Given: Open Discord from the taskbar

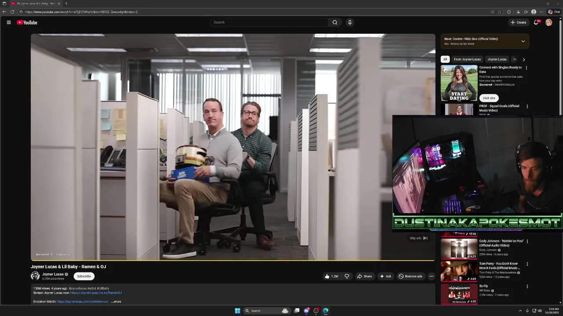Looking at the screenshot, I should pyautogui.click(x=307, y=311).
